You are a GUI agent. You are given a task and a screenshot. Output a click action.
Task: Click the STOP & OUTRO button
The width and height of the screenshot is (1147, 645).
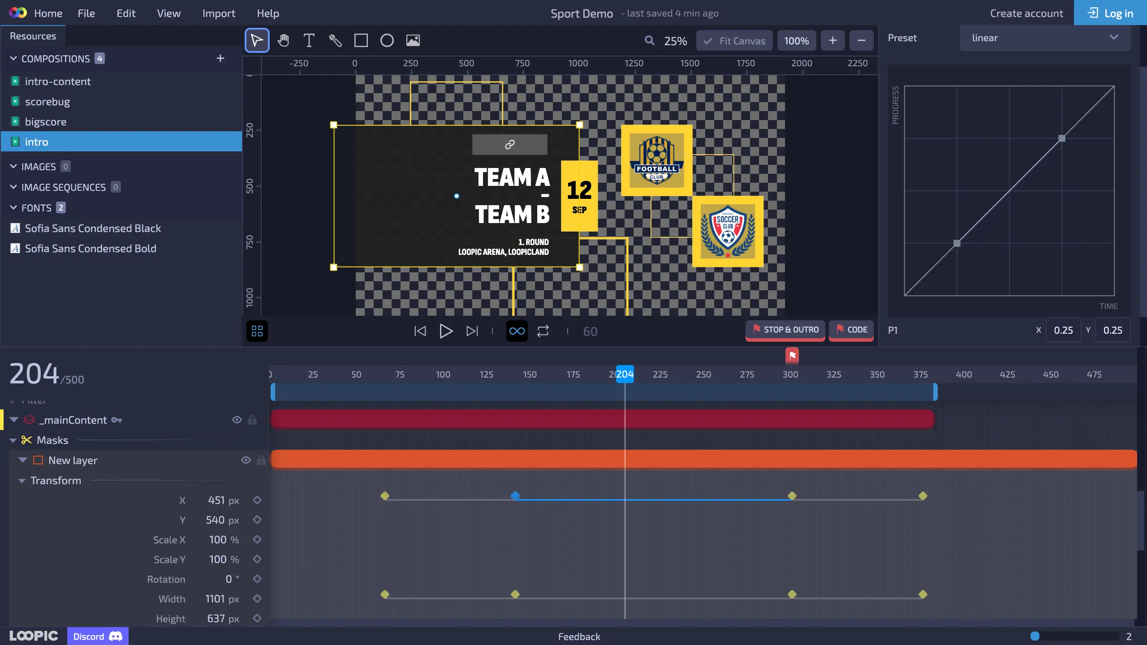(x=785, y=329)
